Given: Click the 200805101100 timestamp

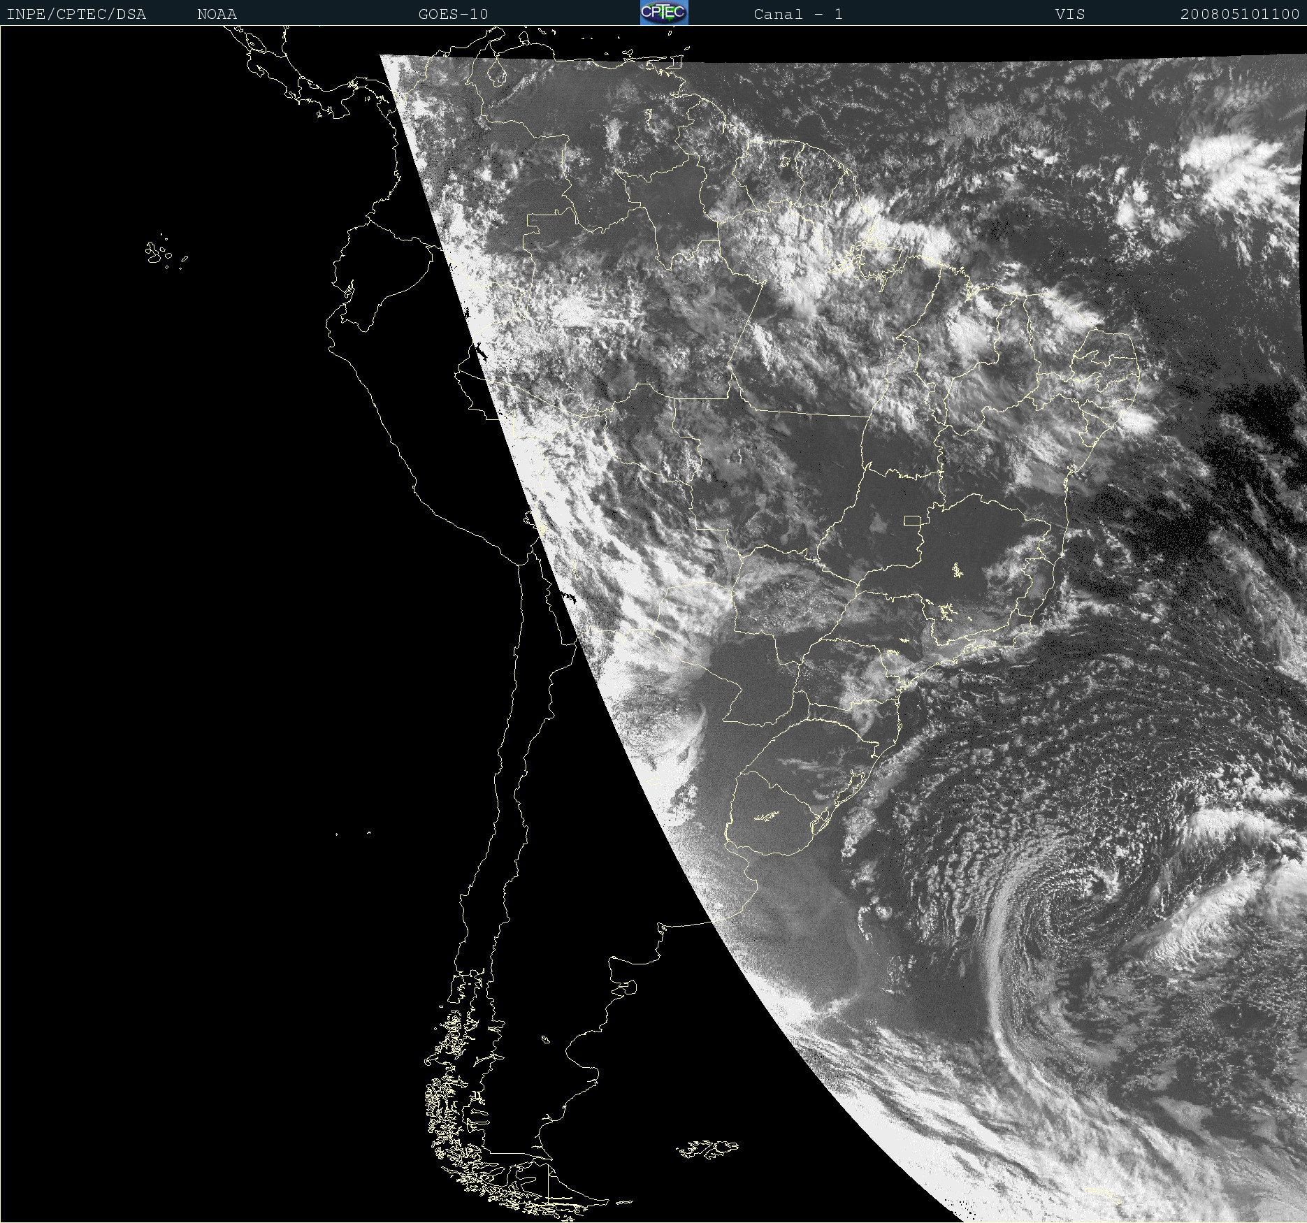Looking at the screenshot, I should [x=1240, y=14].
